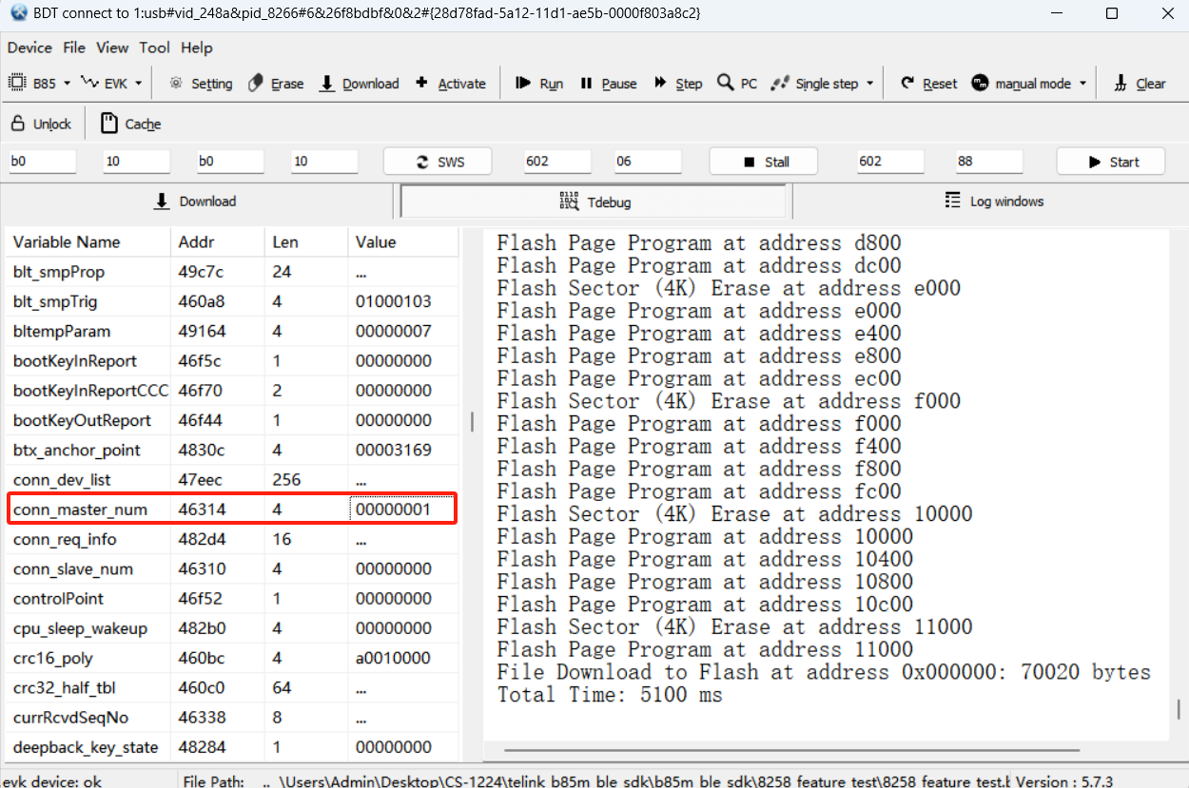Select the btx_anchor_point variable name
Image resolution: width=1189 pixels, height=788 pixels.
tap(77, 450)
